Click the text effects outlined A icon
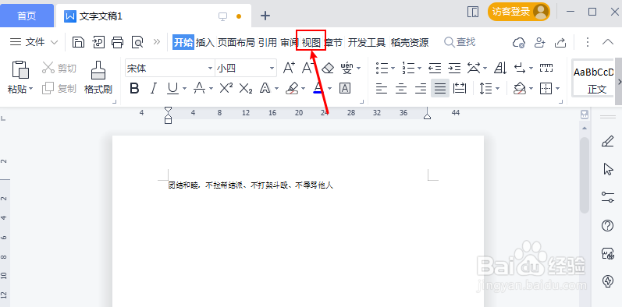This screenshot has height=307, width=622. (x=265, y=88)
